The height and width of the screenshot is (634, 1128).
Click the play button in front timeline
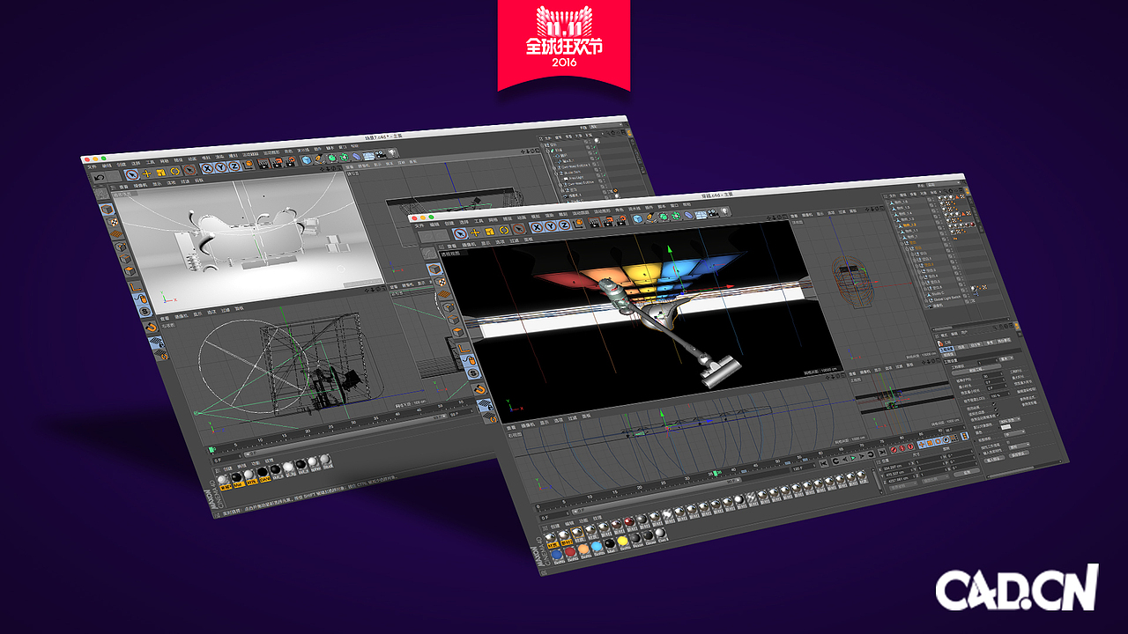click(x=853, y=458)
